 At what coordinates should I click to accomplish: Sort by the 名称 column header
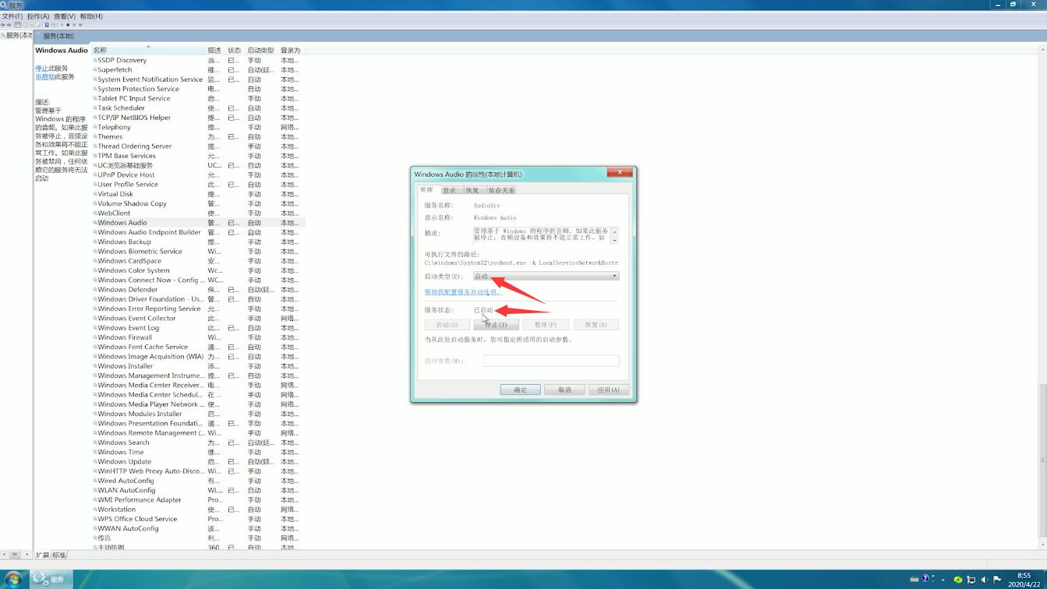pyautogui.click(x=148, y=50)
